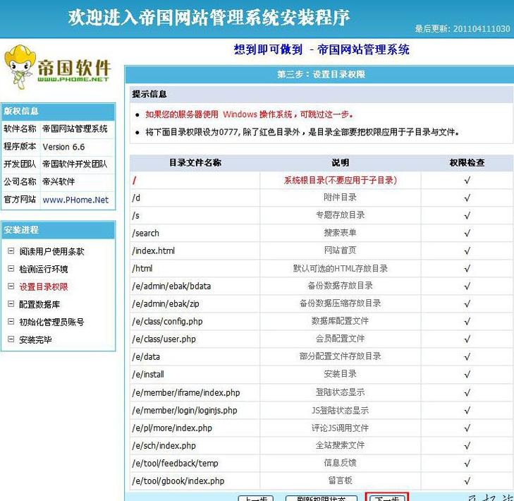Click the /e/pl/more/index.php path
Screen dimensions: 514x501
coord(172,428)
